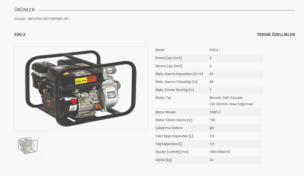Click the Ölçüler value 490x390x410

(220, 152)
